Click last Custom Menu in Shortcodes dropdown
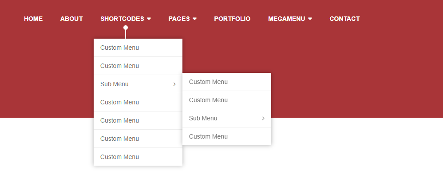Screen dimensions: 443x183 click(x=119, y=157)
